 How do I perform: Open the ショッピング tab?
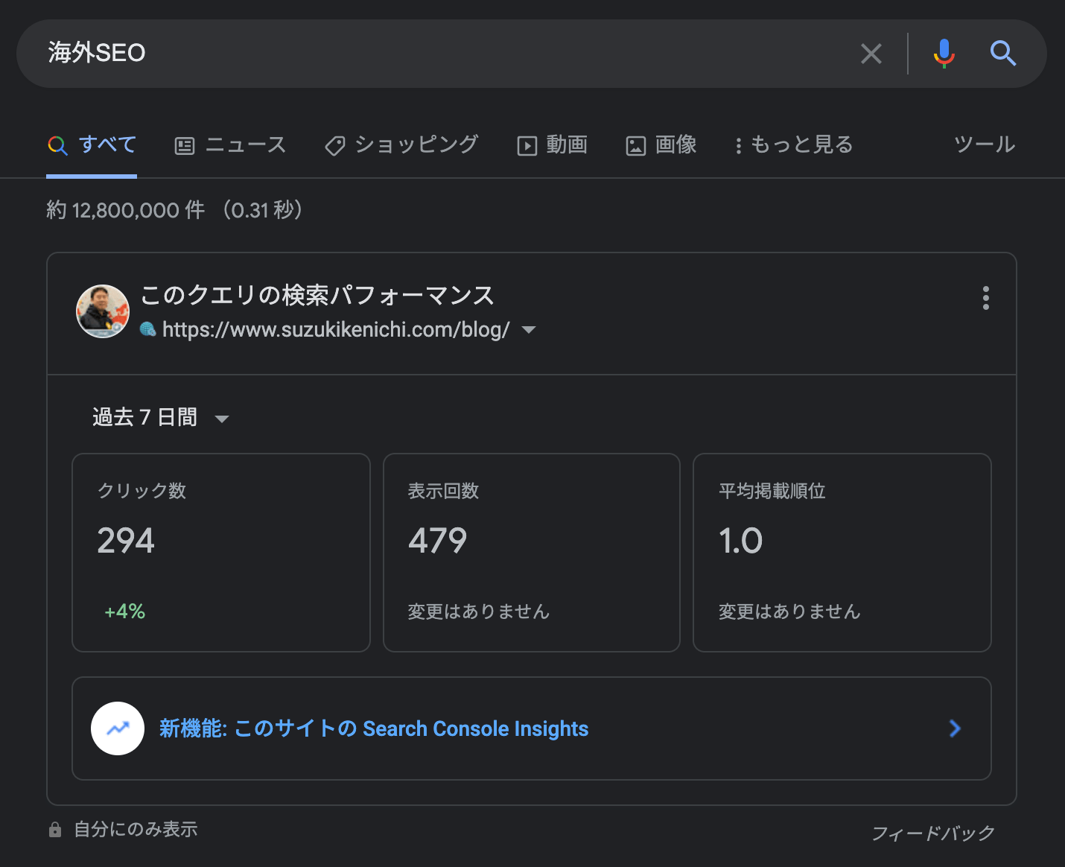401,144
